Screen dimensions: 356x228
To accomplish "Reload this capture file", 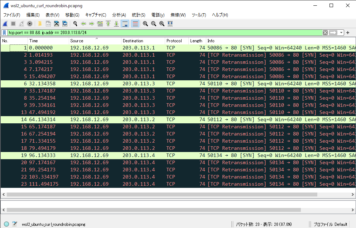I will (65, 24).
